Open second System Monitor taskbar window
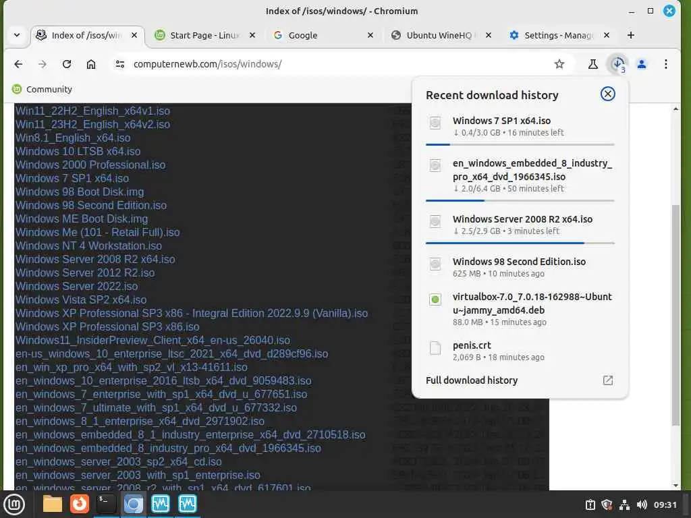 (x=188, y=505)
